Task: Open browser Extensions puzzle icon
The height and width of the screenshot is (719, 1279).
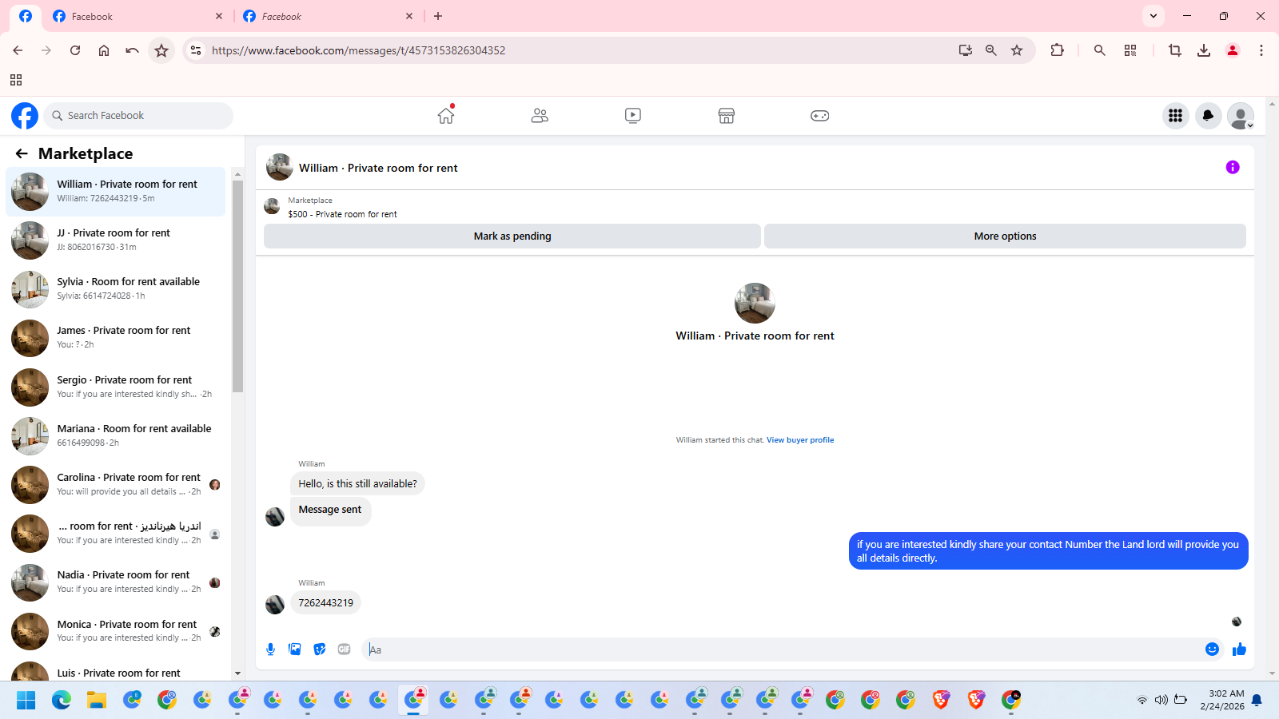Action: coord(1057,50)
